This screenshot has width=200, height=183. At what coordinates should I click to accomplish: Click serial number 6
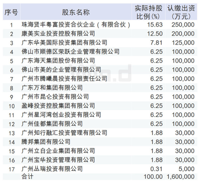coord(12,70)
